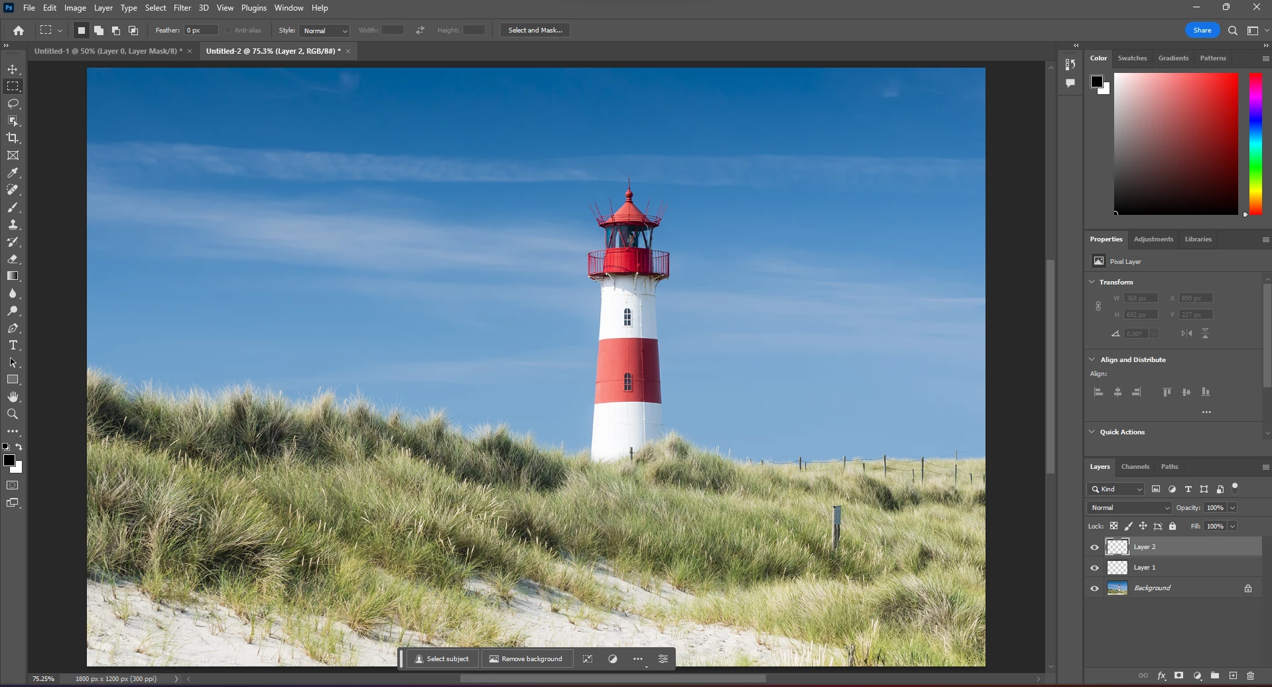Select the Crop tool
This screenshot has width=1272, height=687.
tap(13, 138)
